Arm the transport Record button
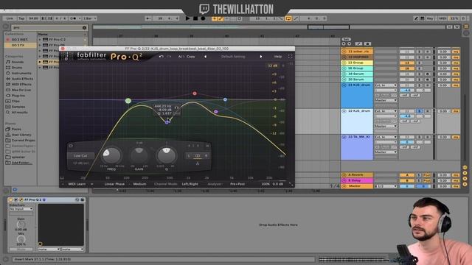Viewport: 472px width, 265px height. [x=203, y=18]
